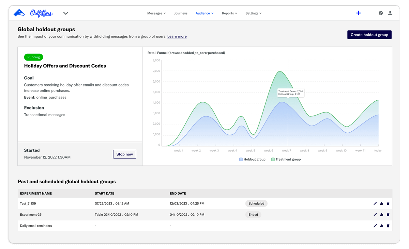This screenshot has height=249, width=409.
Task: Open the Messages dropdown menu
Action: (156, 13)
